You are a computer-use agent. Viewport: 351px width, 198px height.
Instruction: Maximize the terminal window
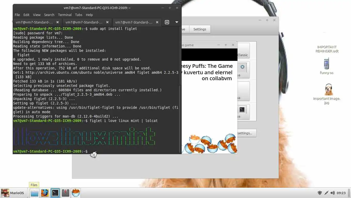[170, 8]
